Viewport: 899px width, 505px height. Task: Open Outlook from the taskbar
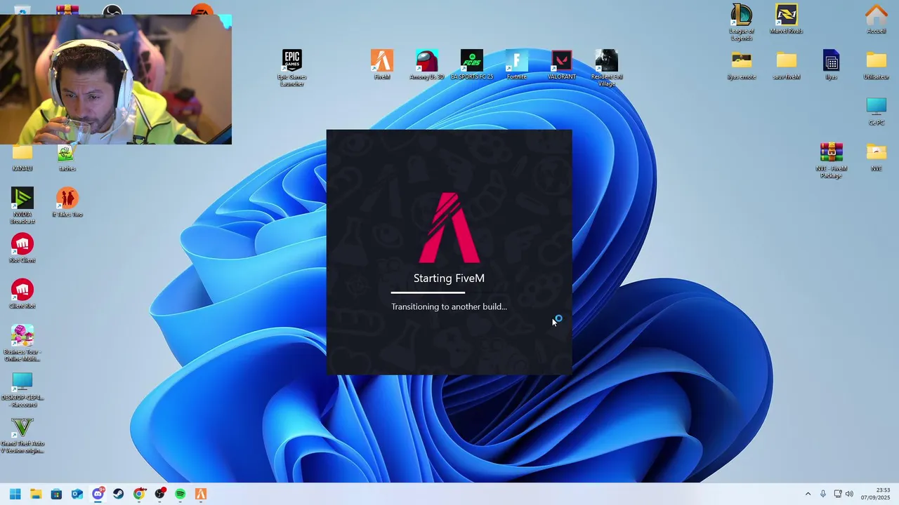coord(77,494)
